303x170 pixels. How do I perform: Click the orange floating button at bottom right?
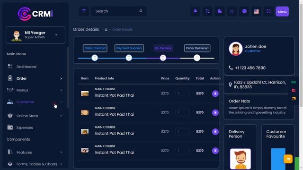(288, 159)
